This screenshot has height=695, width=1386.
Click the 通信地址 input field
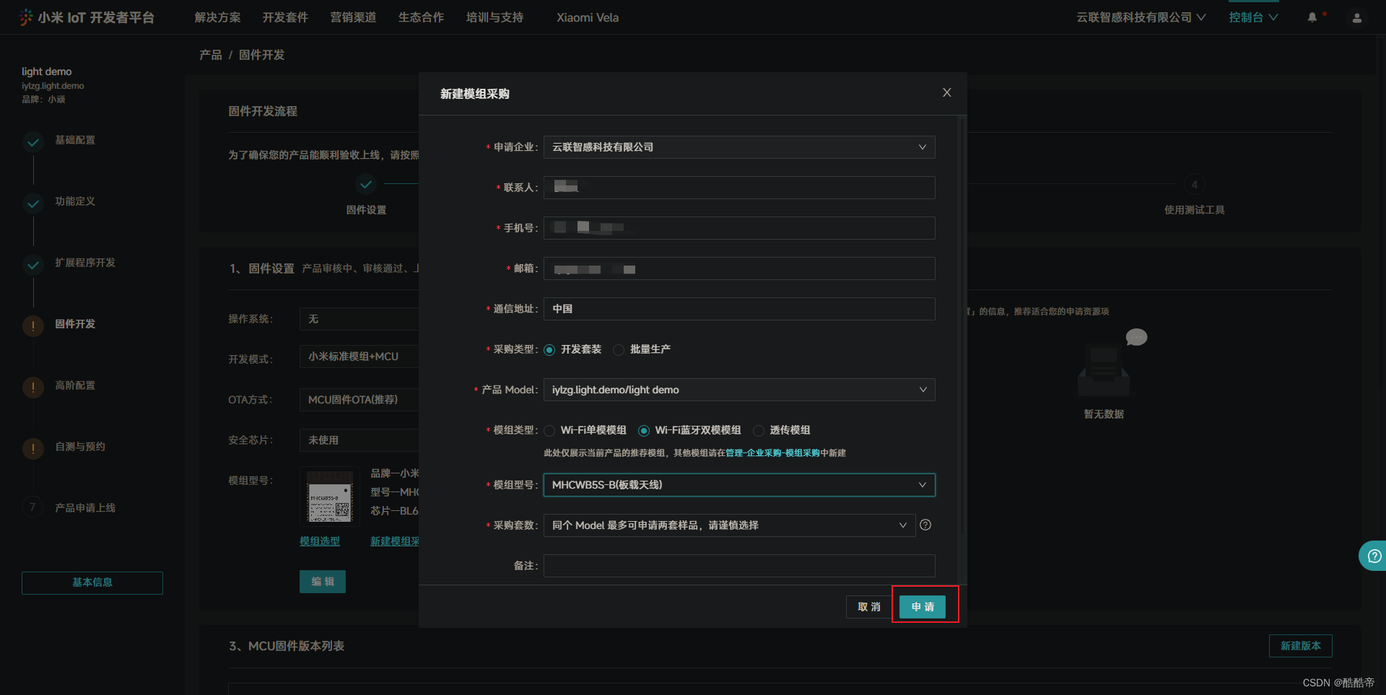tap(739, 309)
